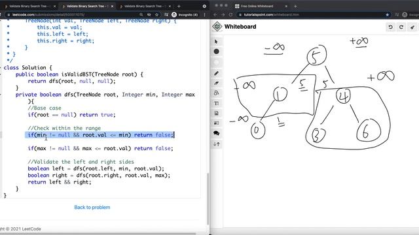Go forward in Whiteboard browser window

point(223,14)
